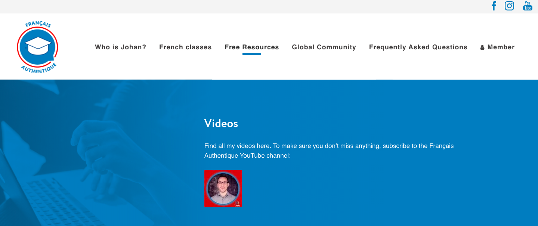This screenshot has height=226, width=538.
Task: Open the Who is Johan? menu
Action: [x=121, y=47]
